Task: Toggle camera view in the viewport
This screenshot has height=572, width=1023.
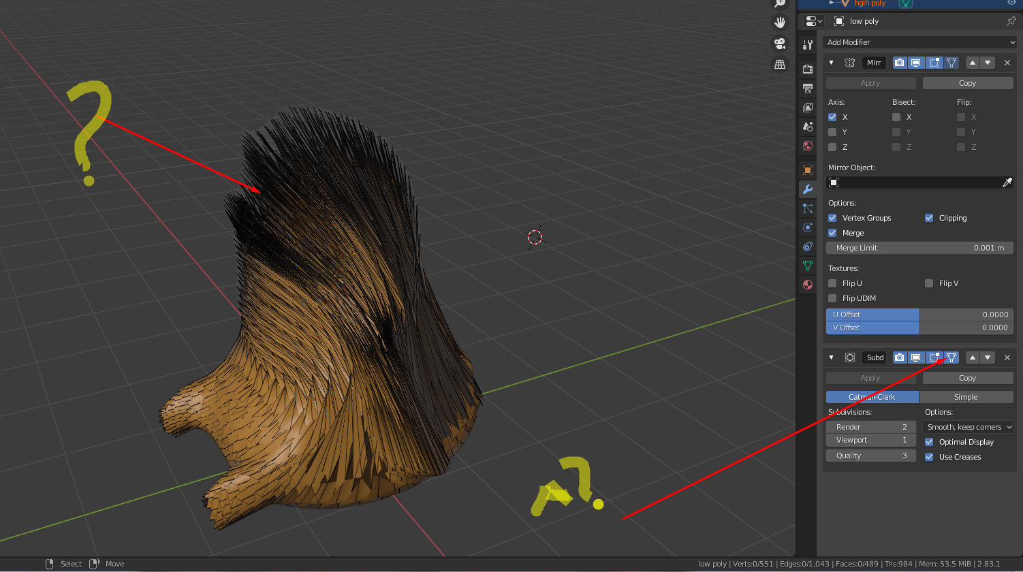Action: pyautogui.click(x=780, y=44)
